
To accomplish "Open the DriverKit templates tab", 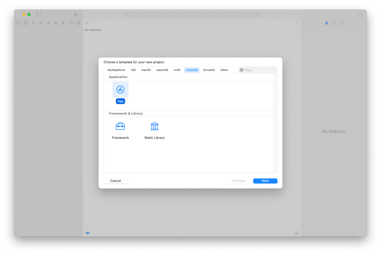I will click(209, 70).
